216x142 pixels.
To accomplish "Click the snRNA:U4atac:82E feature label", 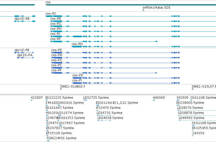I will click(157, 8).
